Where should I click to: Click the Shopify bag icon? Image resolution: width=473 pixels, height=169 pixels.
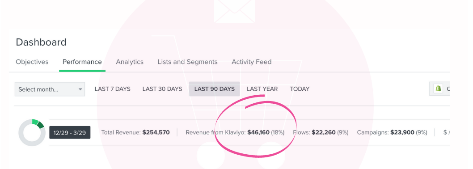438,89
